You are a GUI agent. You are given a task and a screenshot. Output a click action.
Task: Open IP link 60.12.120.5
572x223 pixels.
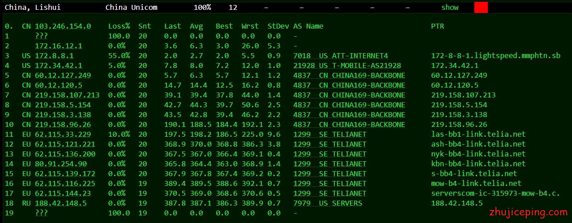pyautogui.click(x=58, y=85)
